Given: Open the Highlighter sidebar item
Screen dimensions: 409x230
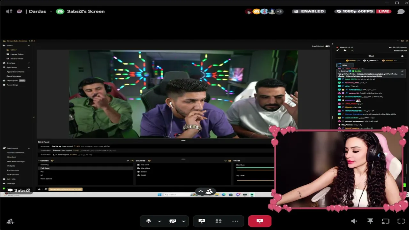Looking at the screenshot, I should 14,80.
